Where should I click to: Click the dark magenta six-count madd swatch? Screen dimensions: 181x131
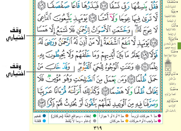click(x=159, y=116)
